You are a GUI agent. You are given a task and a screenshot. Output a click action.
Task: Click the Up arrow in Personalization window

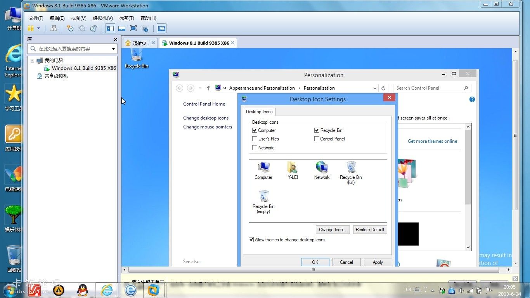[x=209, y=88]
